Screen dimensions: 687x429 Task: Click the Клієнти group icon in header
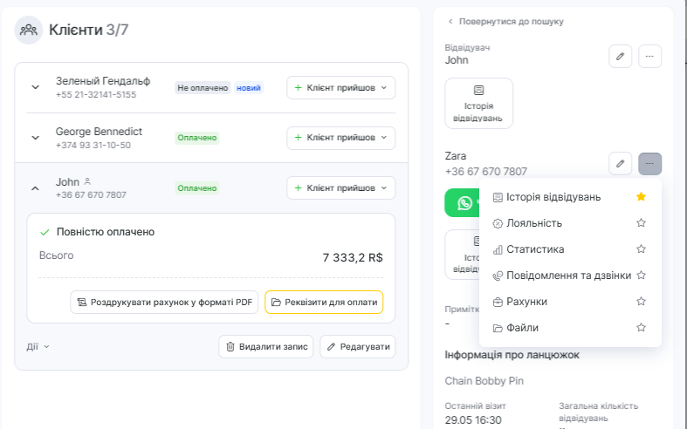(29, 31)
